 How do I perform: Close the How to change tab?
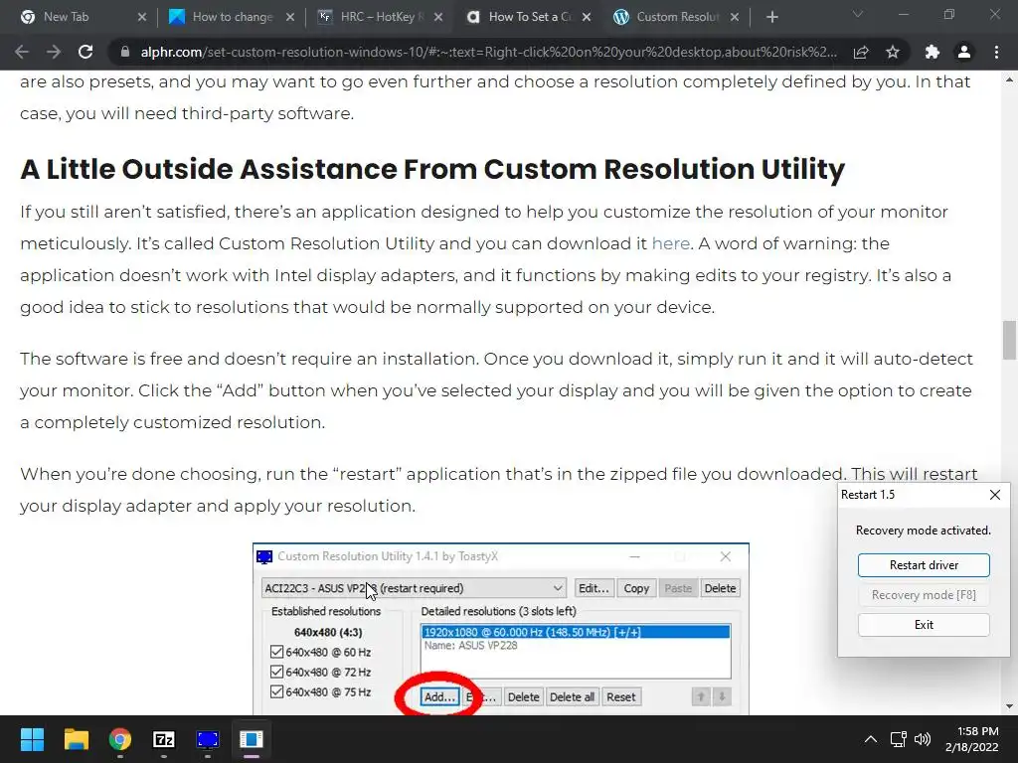[x=290, y=17]
